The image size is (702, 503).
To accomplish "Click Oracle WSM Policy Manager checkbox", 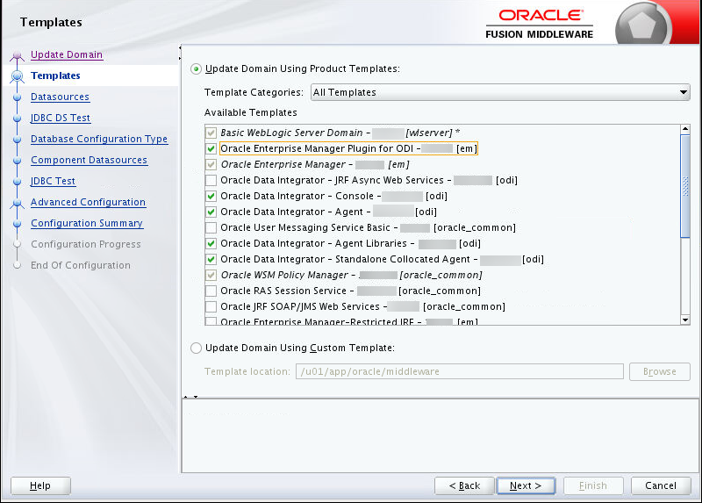I will point(211,275).
